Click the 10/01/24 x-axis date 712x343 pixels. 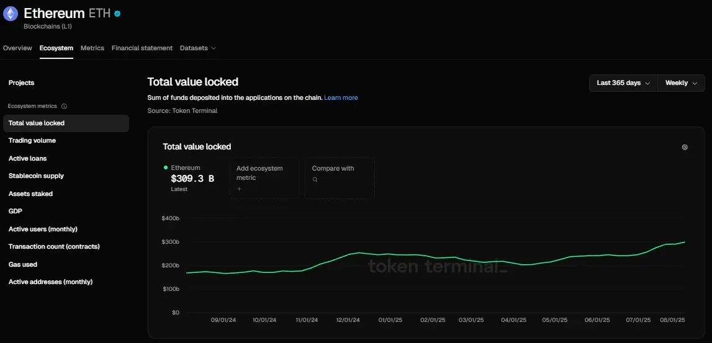(264, 320)
